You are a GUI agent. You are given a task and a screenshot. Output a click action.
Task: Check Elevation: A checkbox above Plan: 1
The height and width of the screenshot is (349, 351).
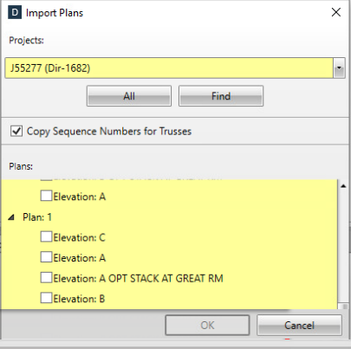[46, 196]
